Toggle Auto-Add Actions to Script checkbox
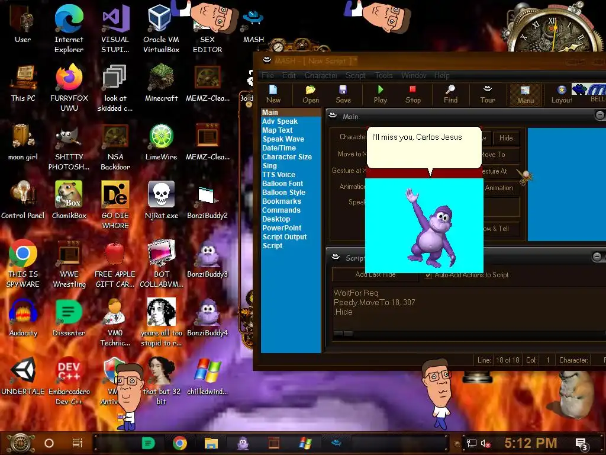This screenshot has height=455, width=606. click(428, 275)
